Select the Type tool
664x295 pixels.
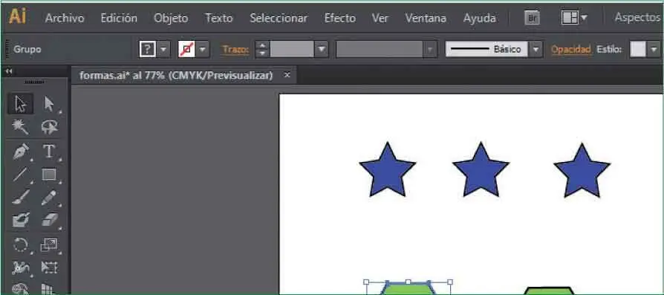pyautogui.click(x=50, y=152)
